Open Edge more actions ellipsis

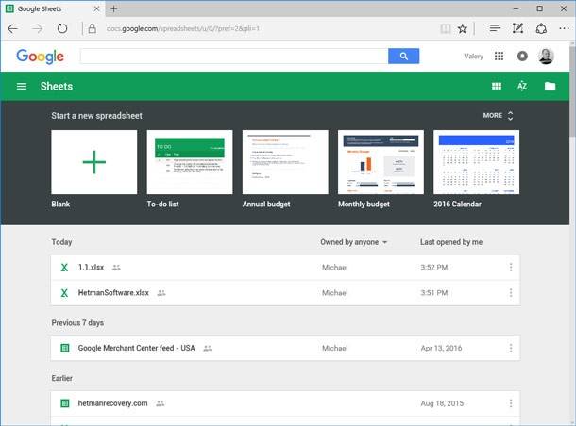[565, 28]
